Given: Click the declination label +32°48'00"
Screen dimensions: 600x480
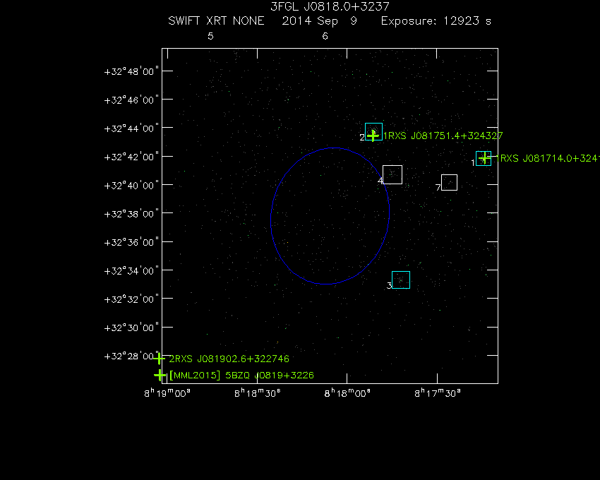Looking at the screenshot, I should (x=131, y=71).
